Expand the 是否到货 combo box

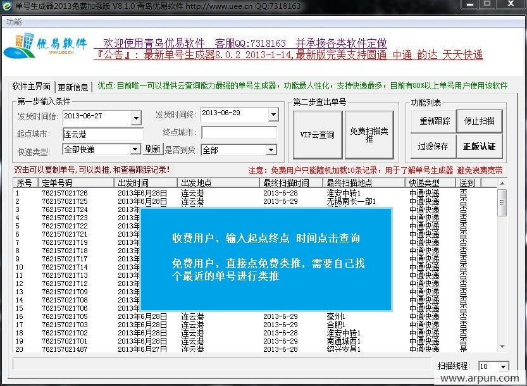click(271, 150)
